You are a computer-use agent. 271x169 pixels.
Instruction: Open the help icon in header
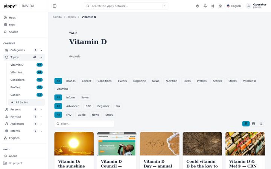pyautogui.click(x=198, y=6)
